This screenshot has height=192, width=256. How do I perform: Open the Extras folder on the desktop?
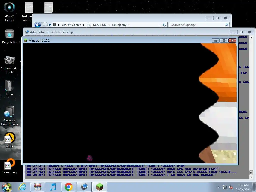point(10,88)
